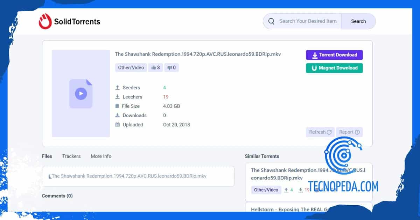Image resolution: width=420 pixels, height=220 pixels.
Task: Downvote the torrent with thumbs down
Action: 171,67
